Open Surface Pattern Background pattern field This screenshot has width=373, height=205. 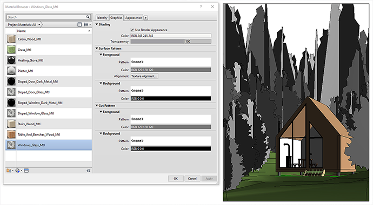(171, 91)
